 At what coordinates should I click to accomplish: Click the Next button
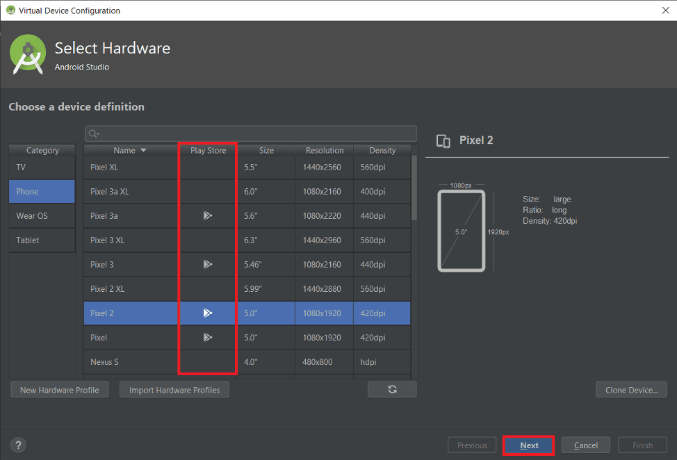[x=528, y=445]
